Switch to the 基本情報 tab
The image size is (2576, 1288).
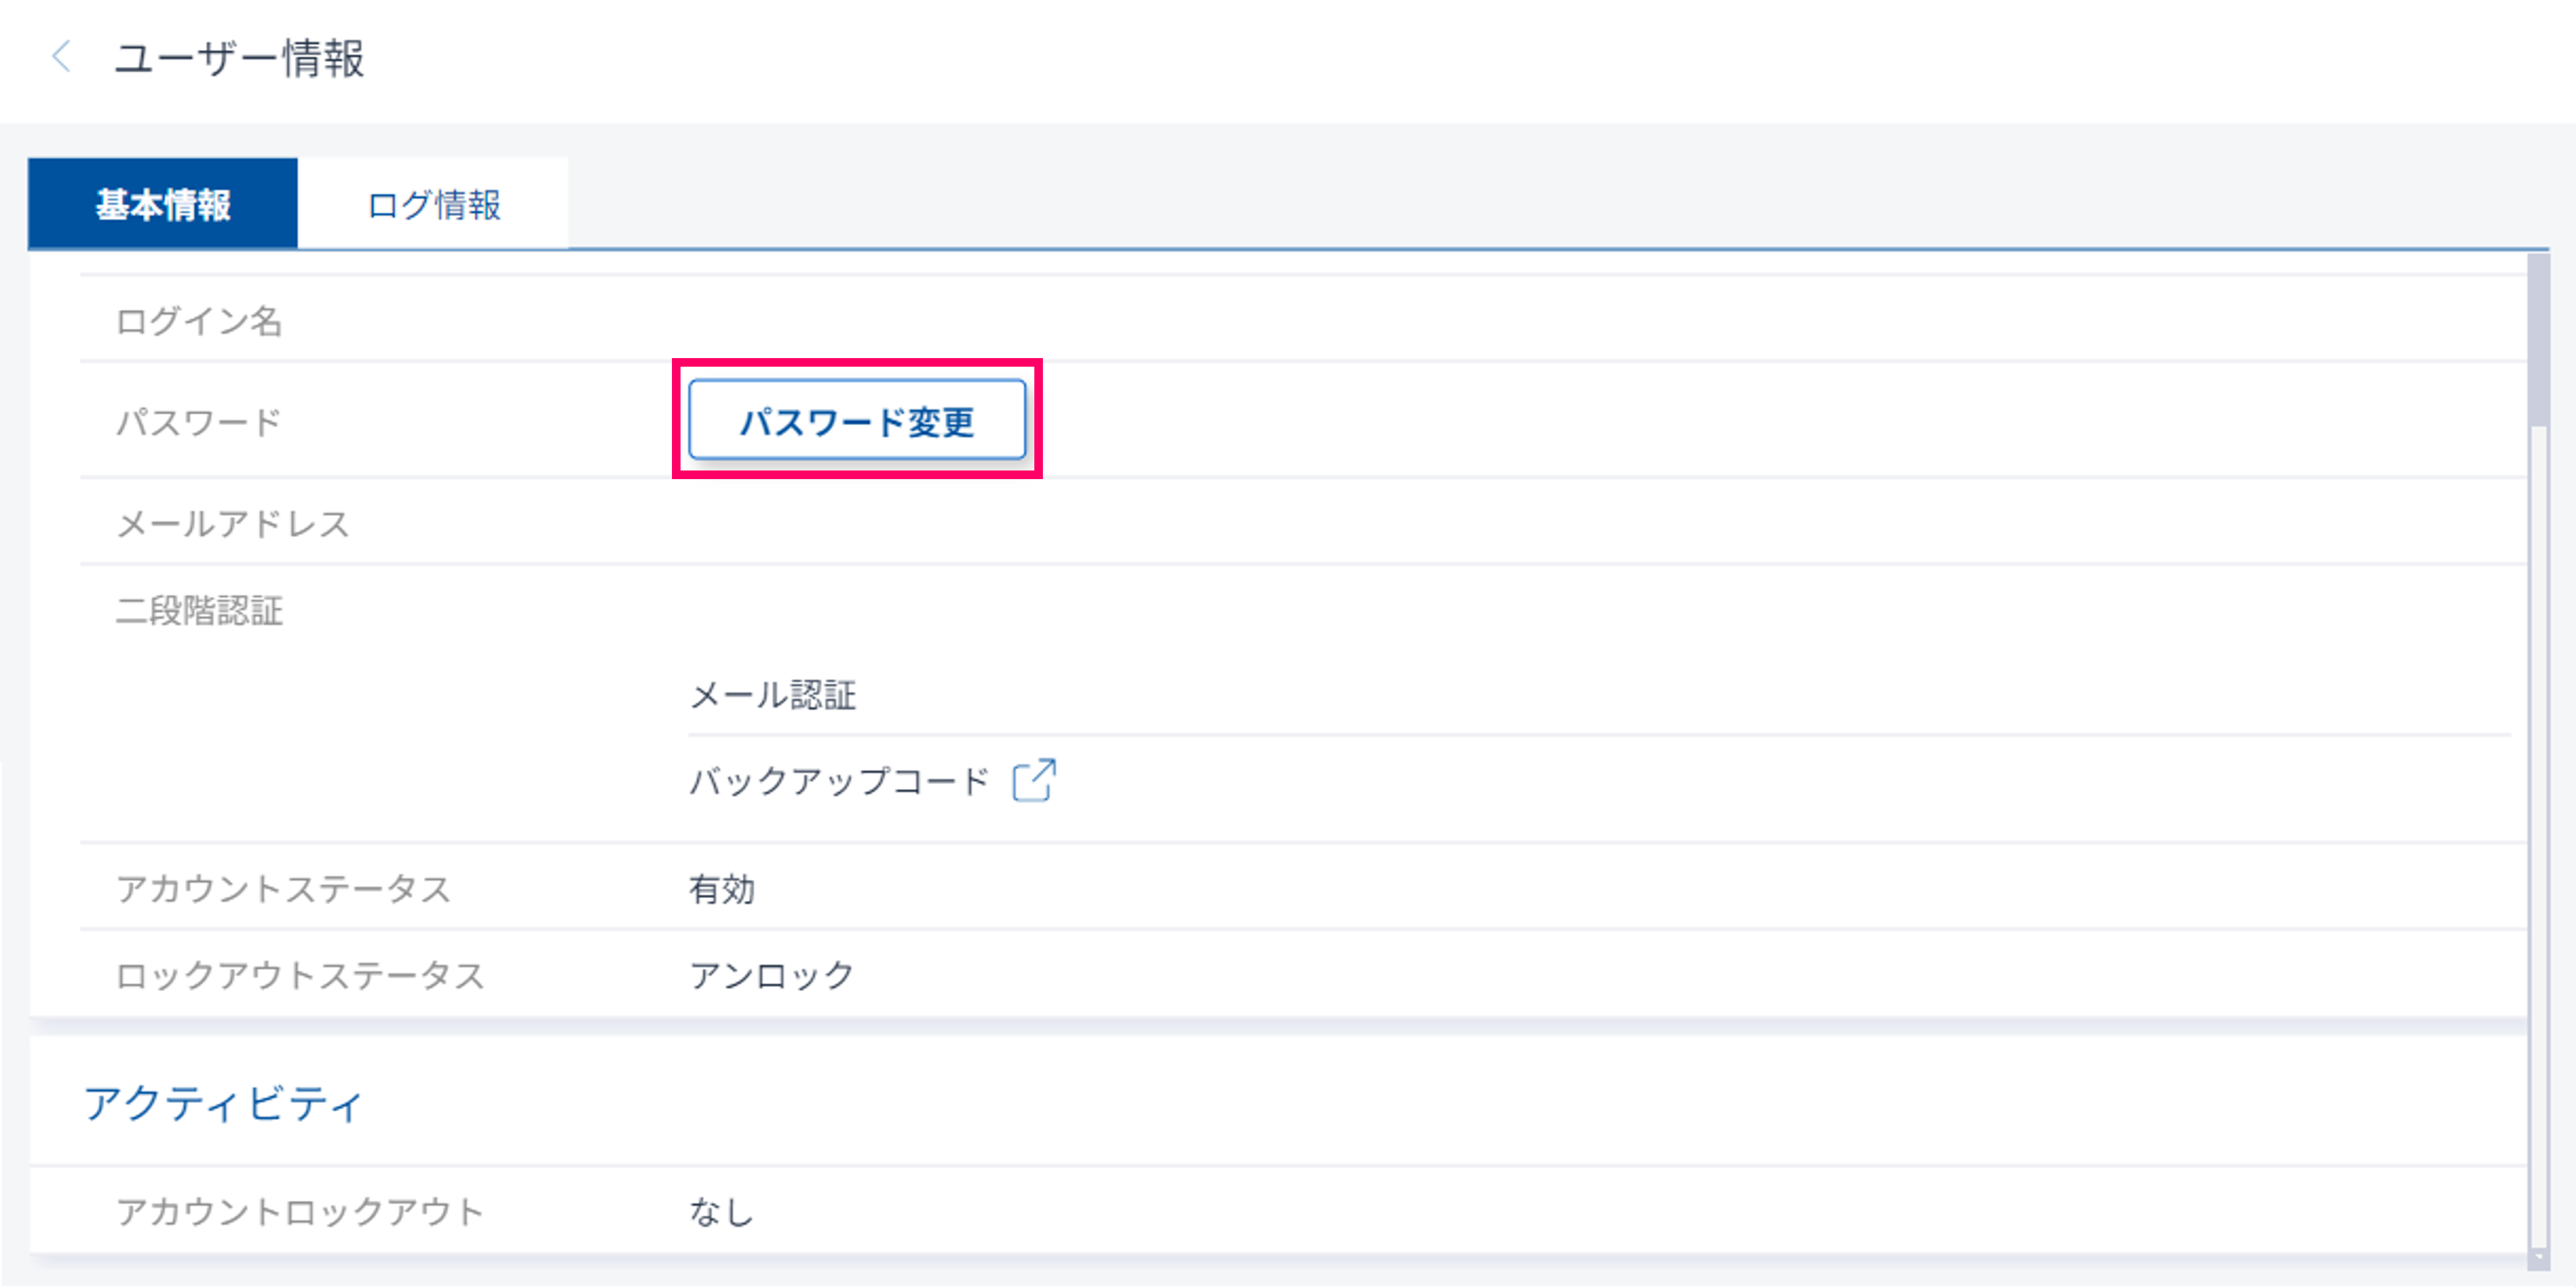(x=163, y=205)
